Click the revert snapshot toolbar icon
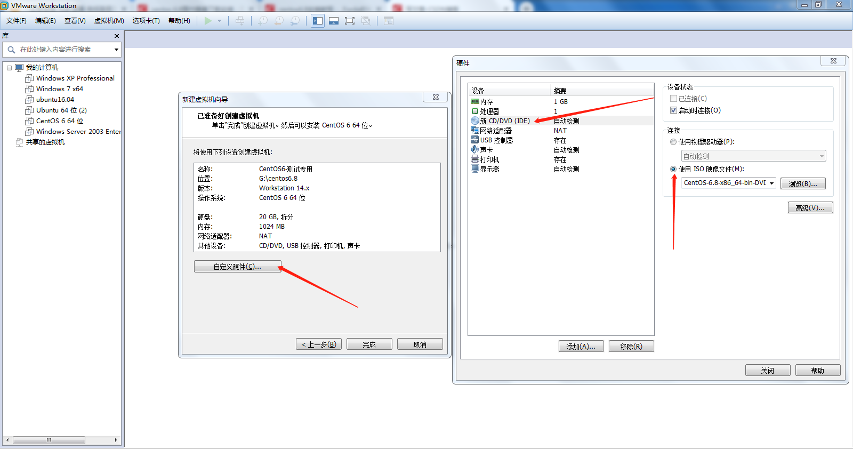Image resolution: width=853 pixels, height=449 pixels. point(279,21)
